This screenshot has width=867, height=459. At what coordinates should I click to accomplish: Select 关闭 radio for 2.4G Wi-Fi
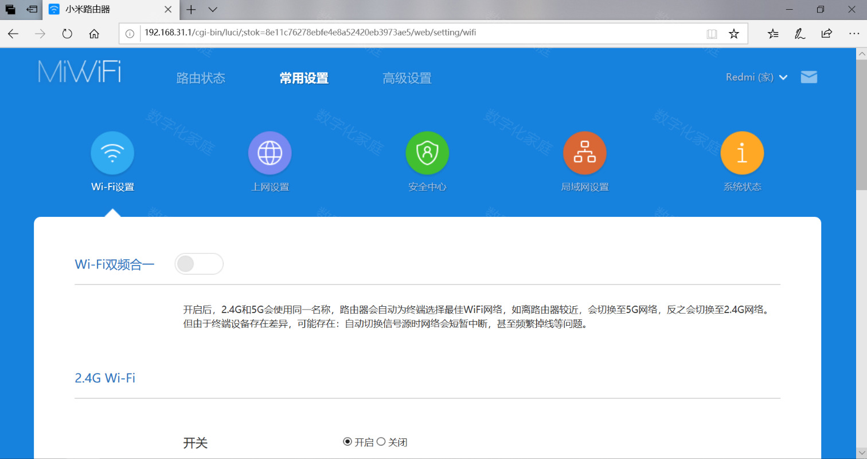click(x=381, y=442)
